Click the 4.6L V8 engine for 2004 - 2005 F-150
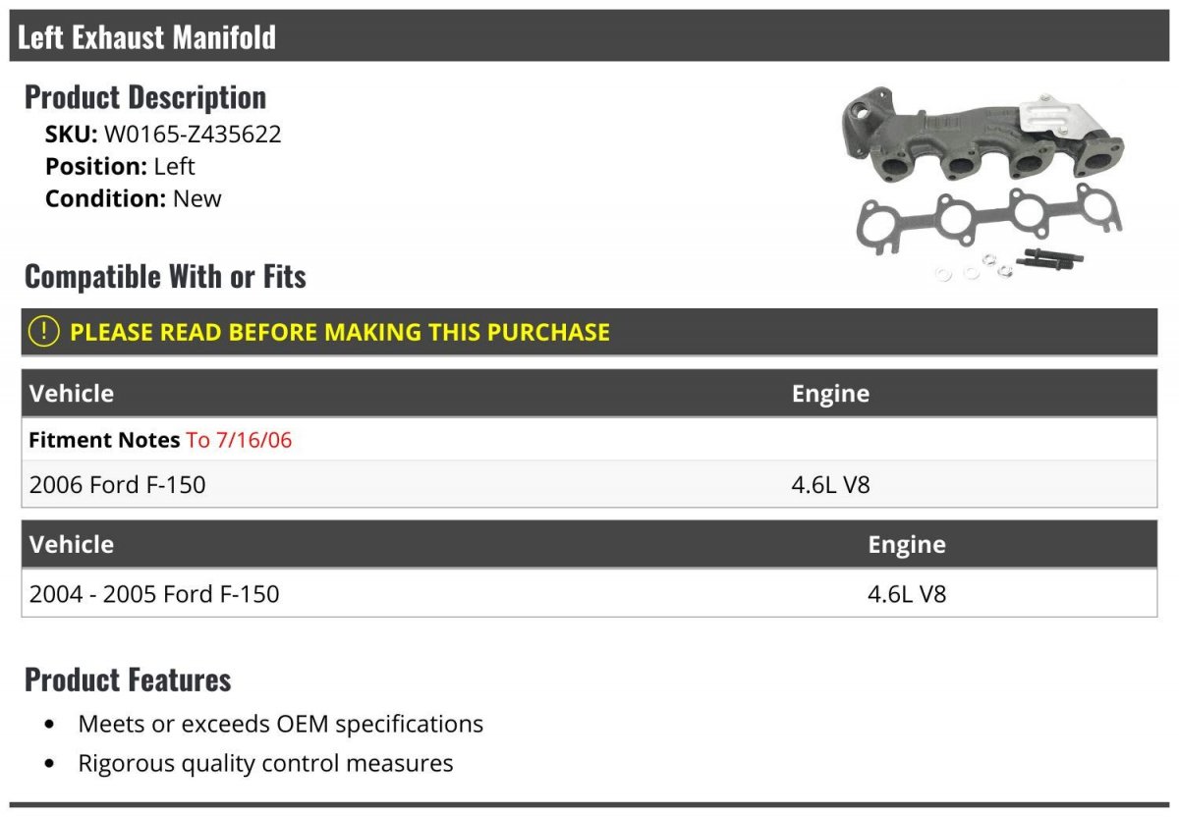1179x817 pixels. [906, 594]
